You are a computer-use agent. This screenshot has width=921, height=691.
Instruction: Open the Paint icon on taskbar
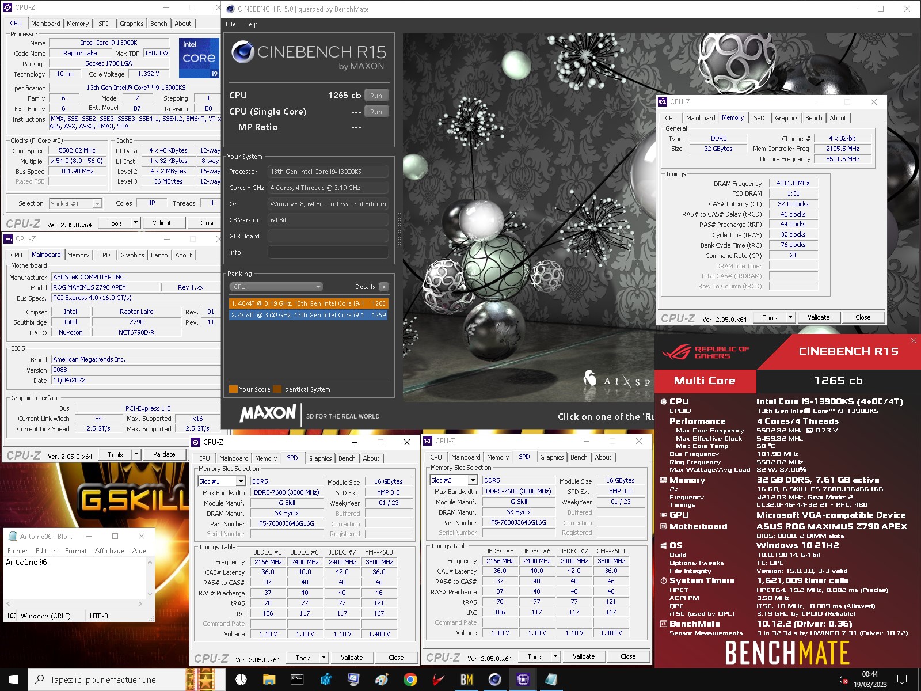click(382, 679)
